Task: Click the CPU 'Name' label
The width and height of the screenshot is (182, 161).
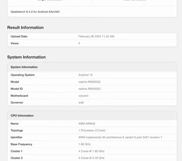Action: coord(14,124)
